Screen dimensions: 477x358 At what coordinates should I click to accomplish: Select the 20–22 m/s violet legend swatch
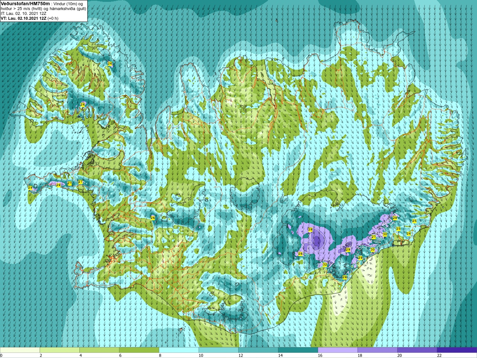[417, 350]
